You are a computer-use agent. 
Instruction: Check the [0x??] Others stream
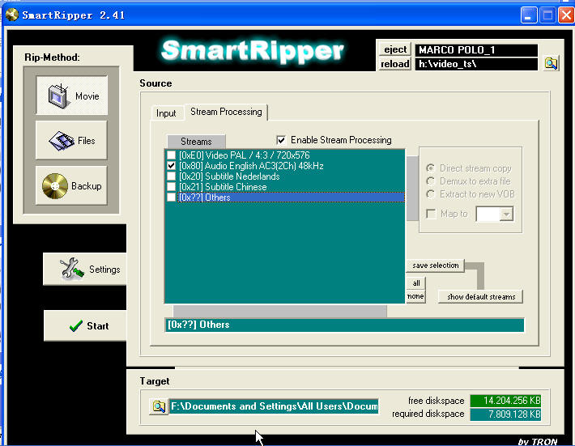pos(171,198)
